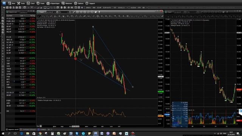Viewport: 242px width, 136px height.
Task: Open the interval dropdown in the left chart window
Action: click(x=67, y=12)
